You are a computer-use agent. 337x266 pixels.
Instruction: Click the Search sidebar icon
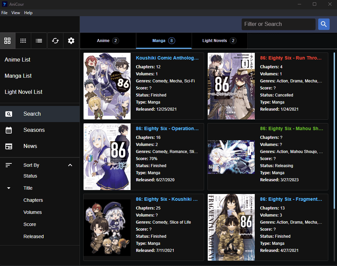tap(9, 114)
